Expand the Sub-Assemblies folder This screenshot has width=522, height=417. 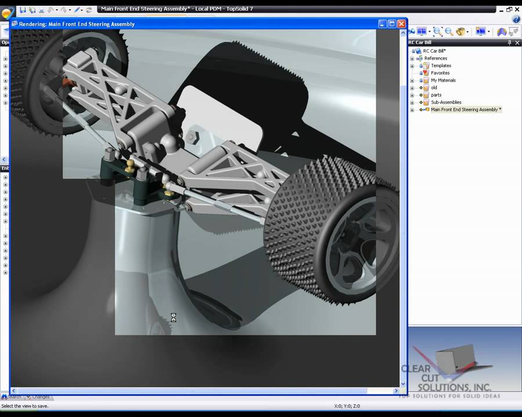412,103
